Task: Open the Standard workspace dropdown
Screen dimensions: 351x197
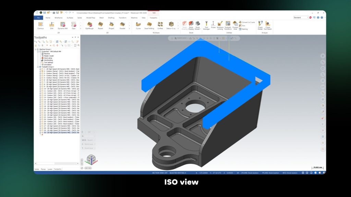Action: point(301,17)
